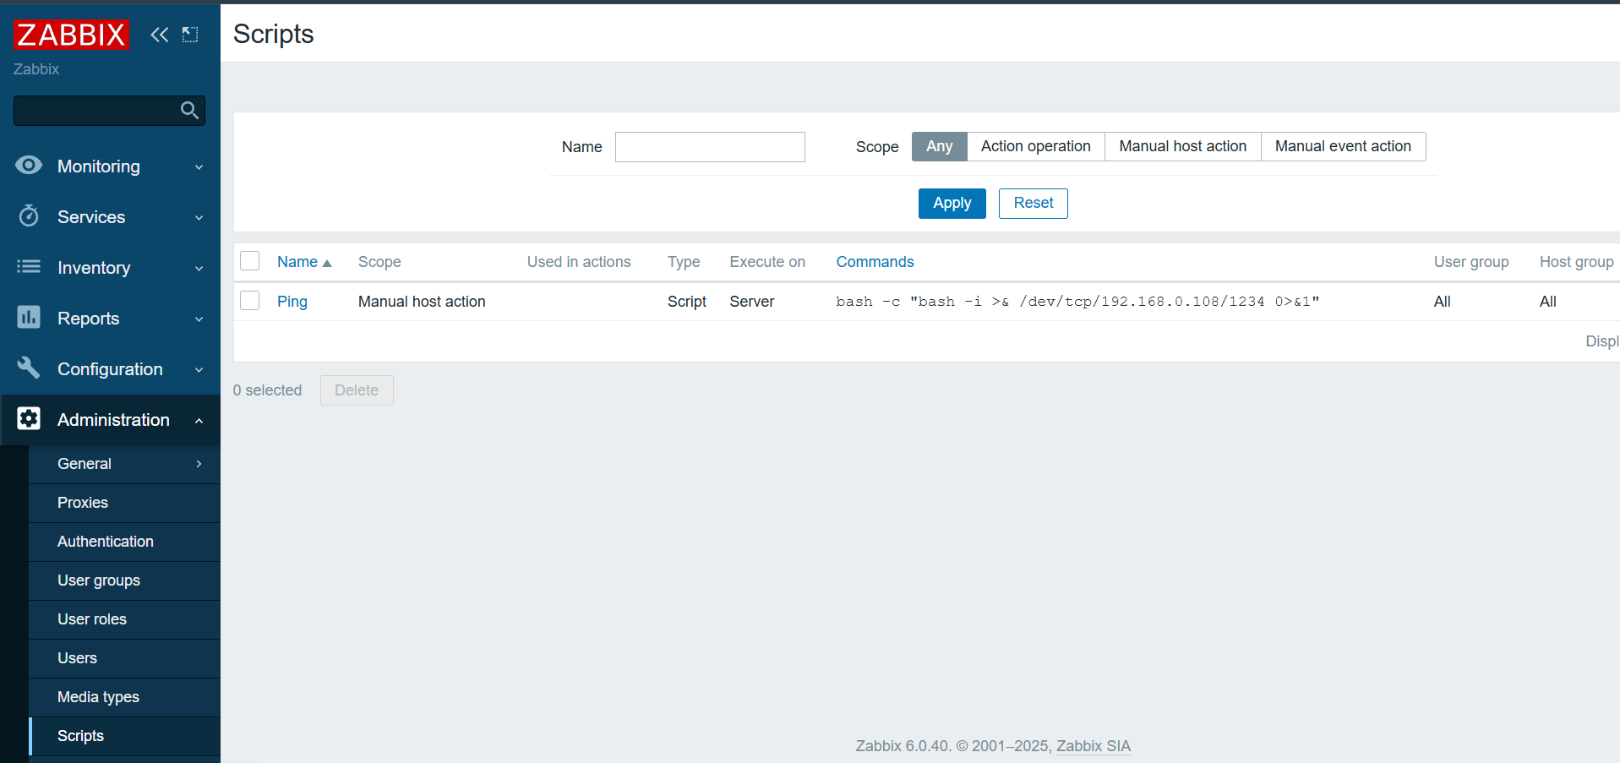Expand the Monitoring menu section
The image size is (1620, 763).
110,166
